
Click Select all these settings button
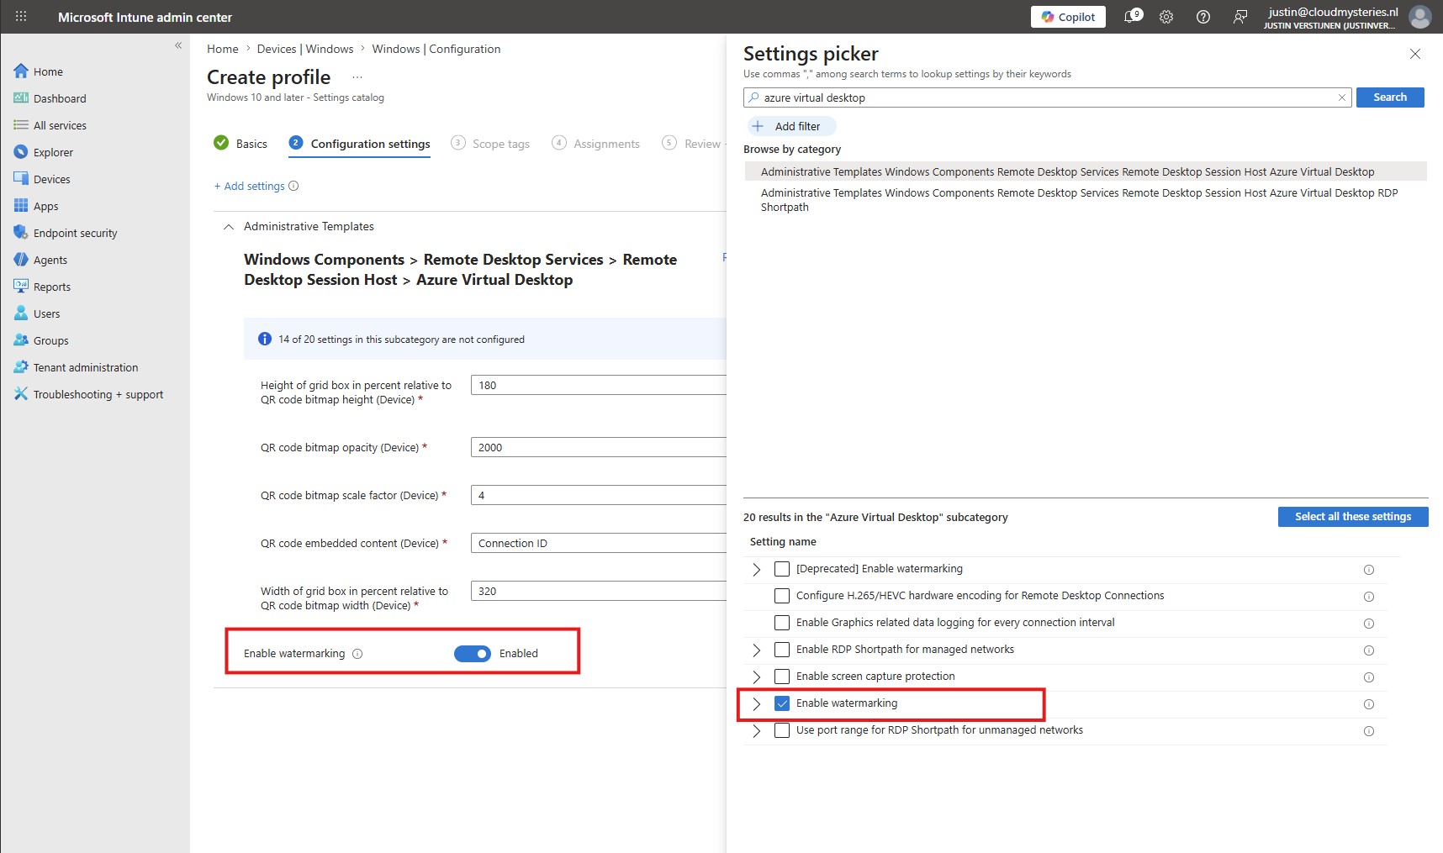point(1353,517)
